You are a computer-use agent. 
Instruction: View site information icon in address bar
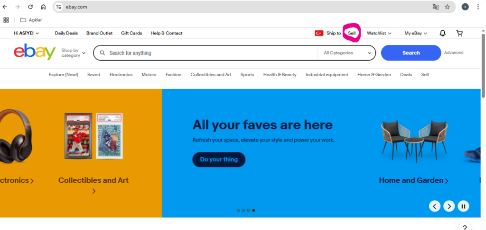(x=59, y=7)
